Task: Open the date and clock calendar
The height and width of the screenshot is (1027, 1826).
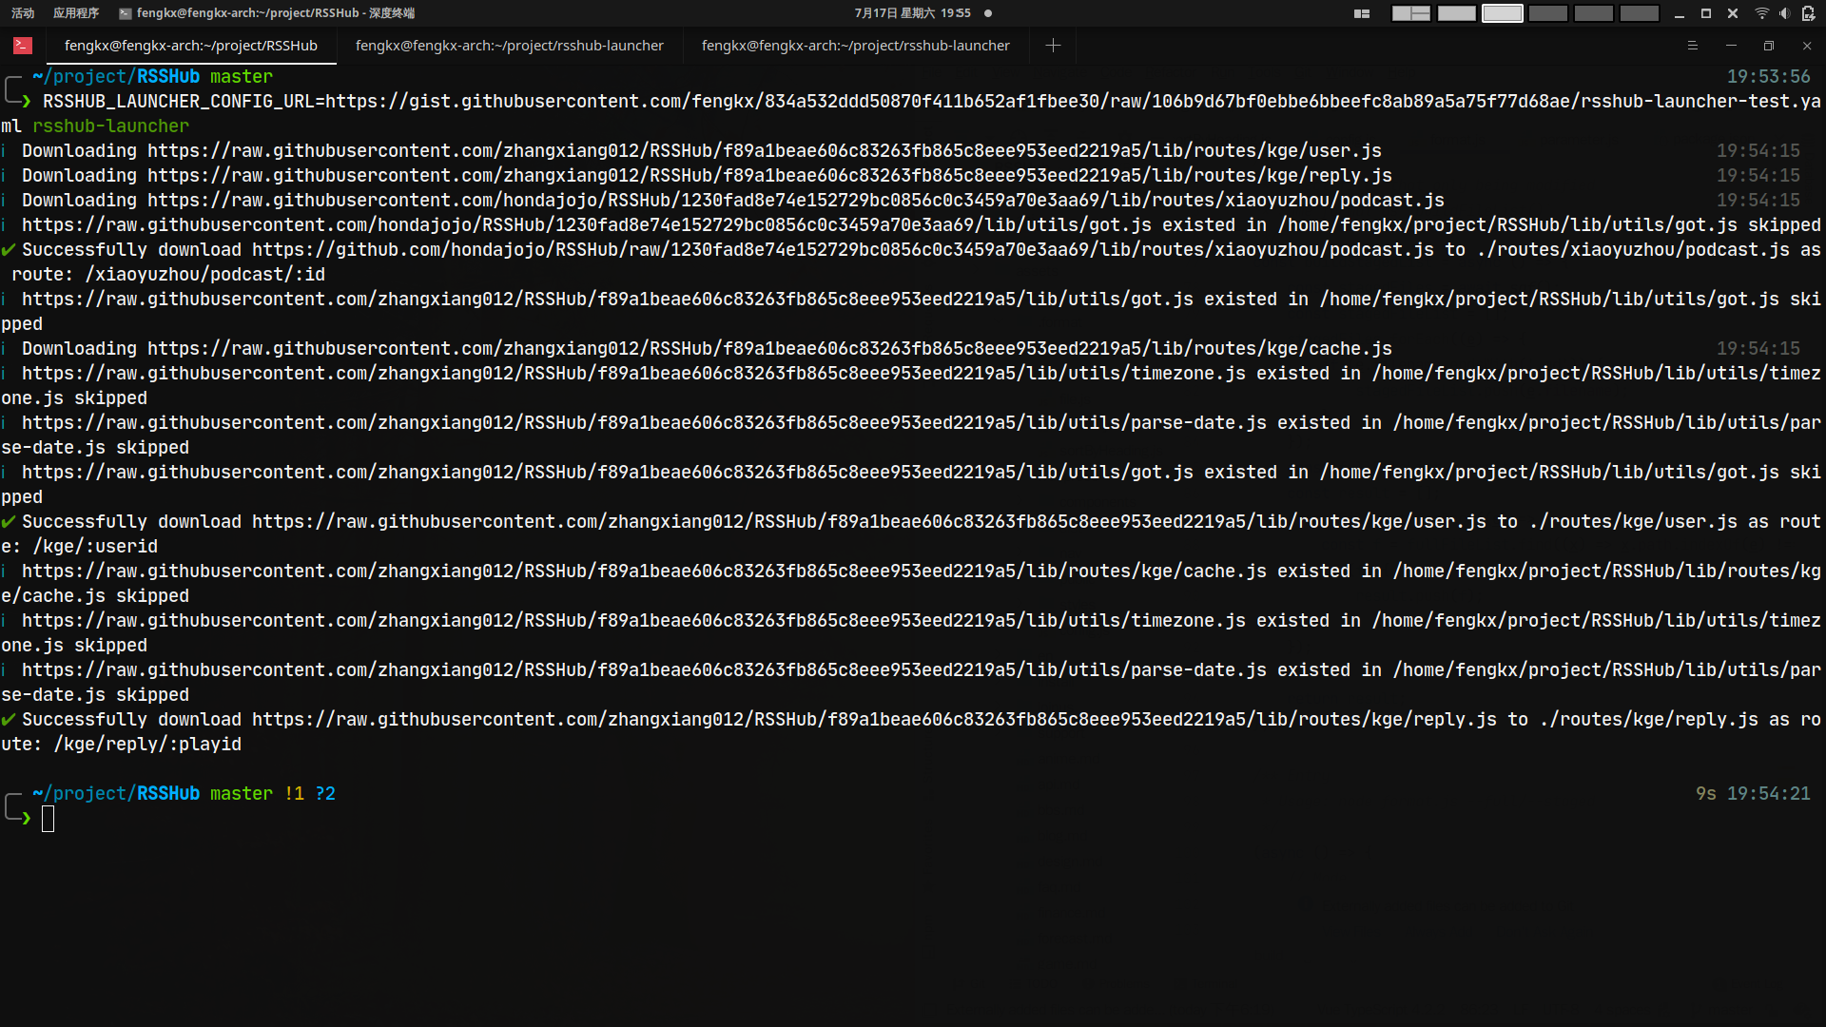Action: pyautogui.click(x=912, y=13)
